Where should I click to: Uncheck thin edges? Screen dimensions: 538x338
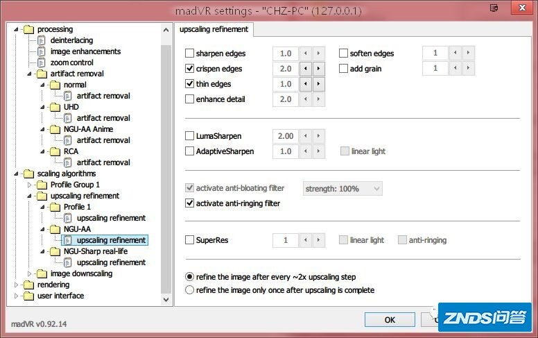click(x=189, y=83)
